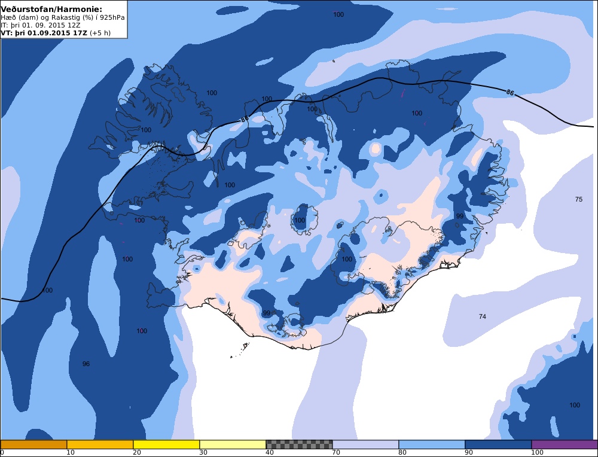Click the dark orange 0–10 legend swatch
This screenshot has width=598, height=457.
[33, 444]
